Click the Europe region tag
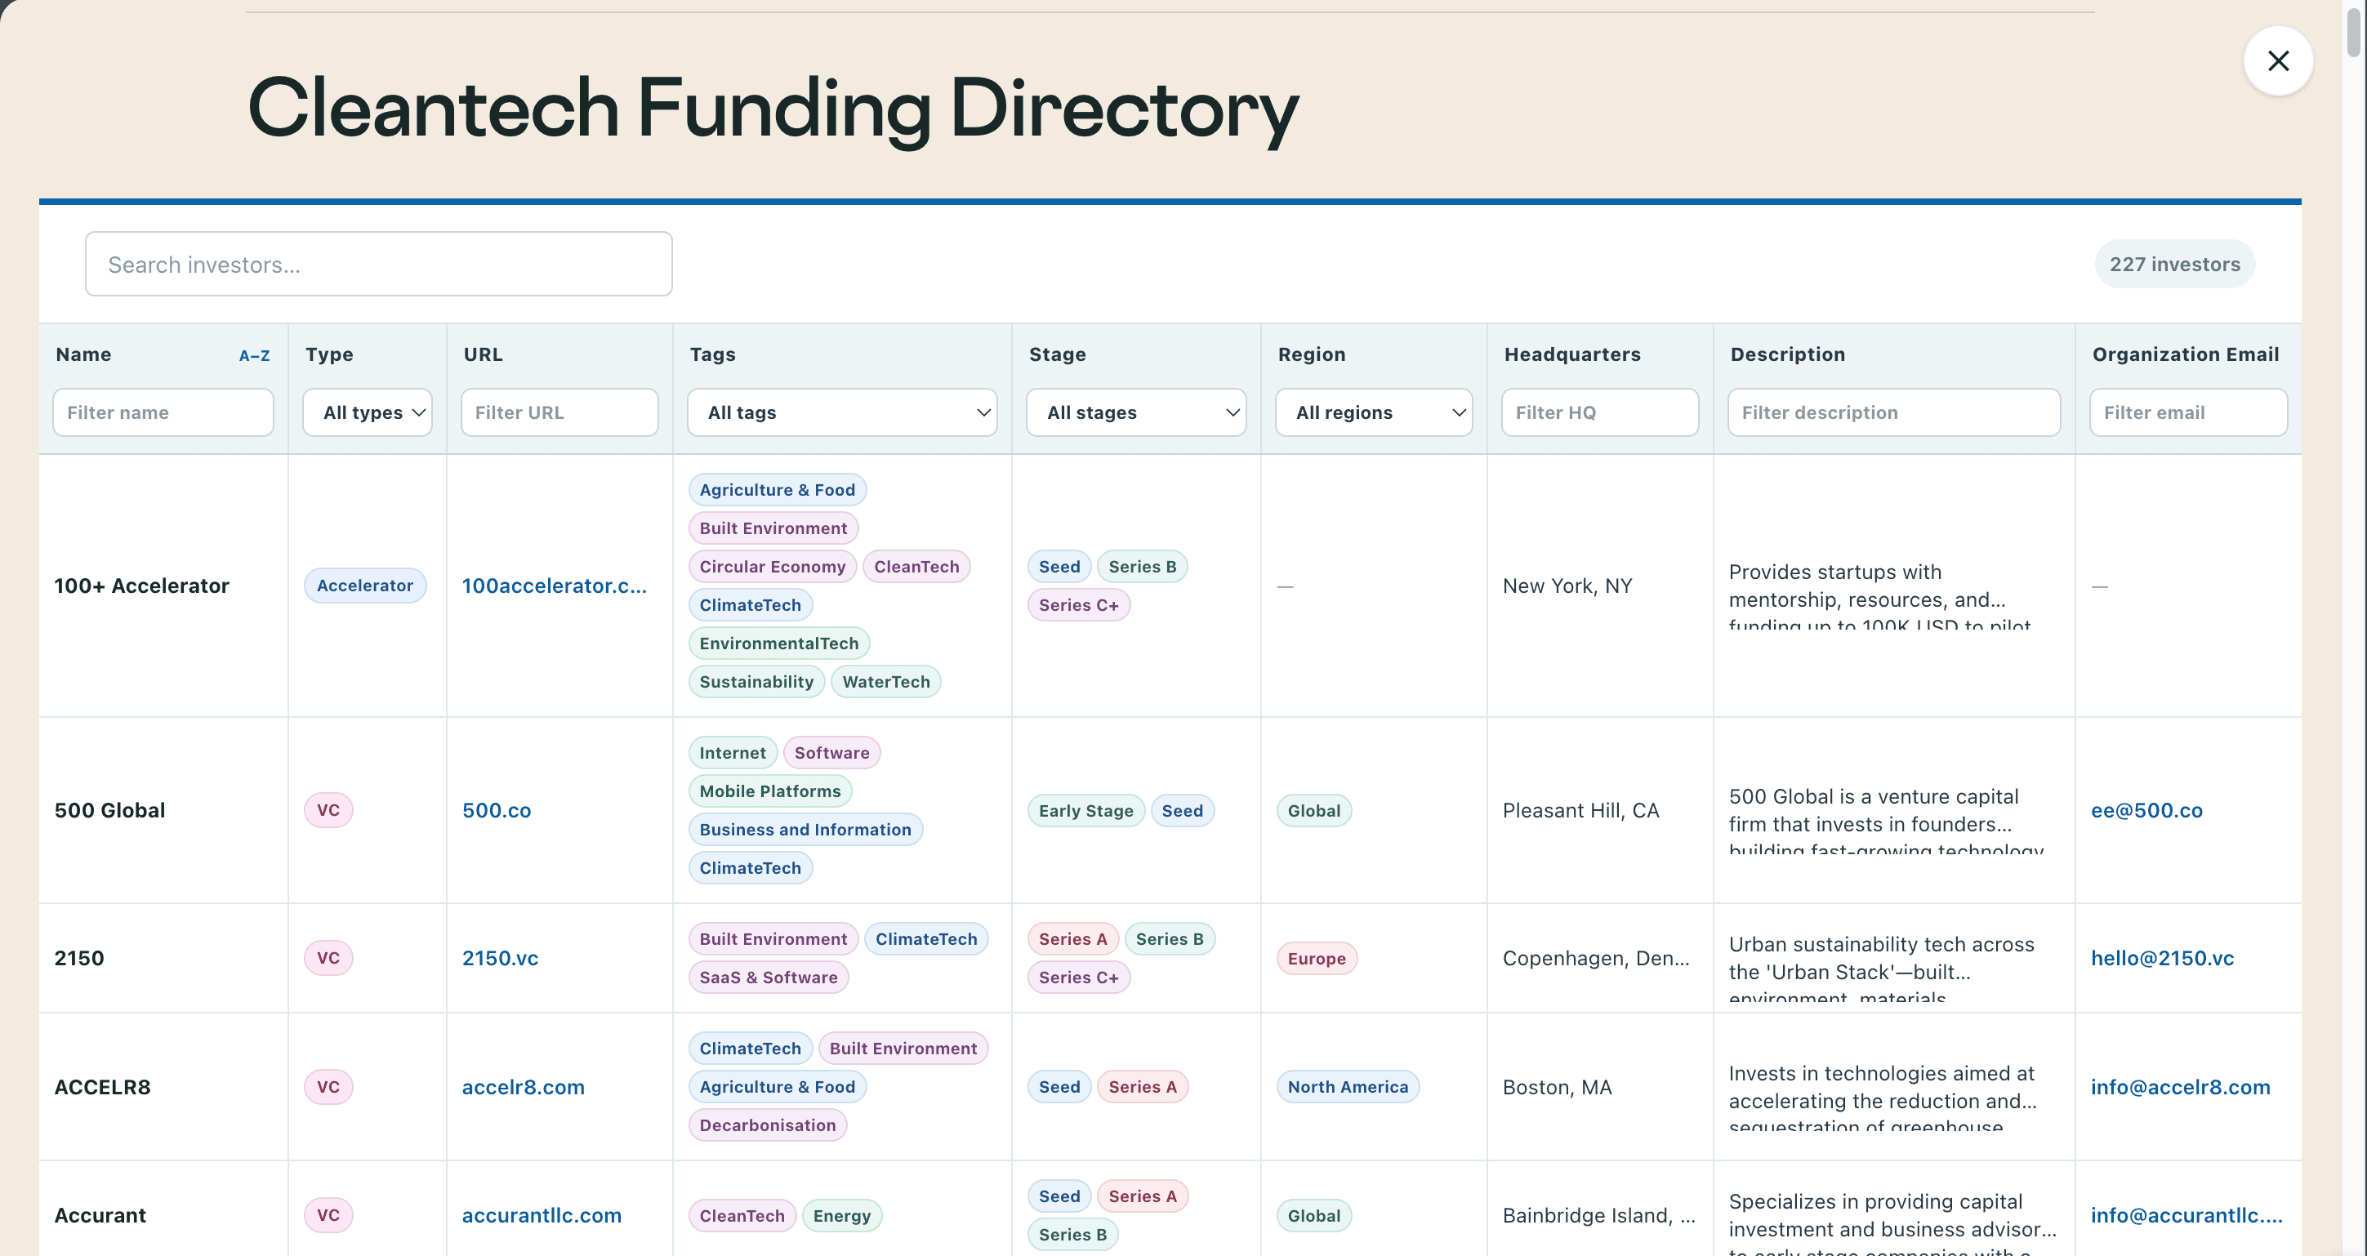Image resolution: width=2367 pixels, height=1256 pixels. coord(1316,958)
